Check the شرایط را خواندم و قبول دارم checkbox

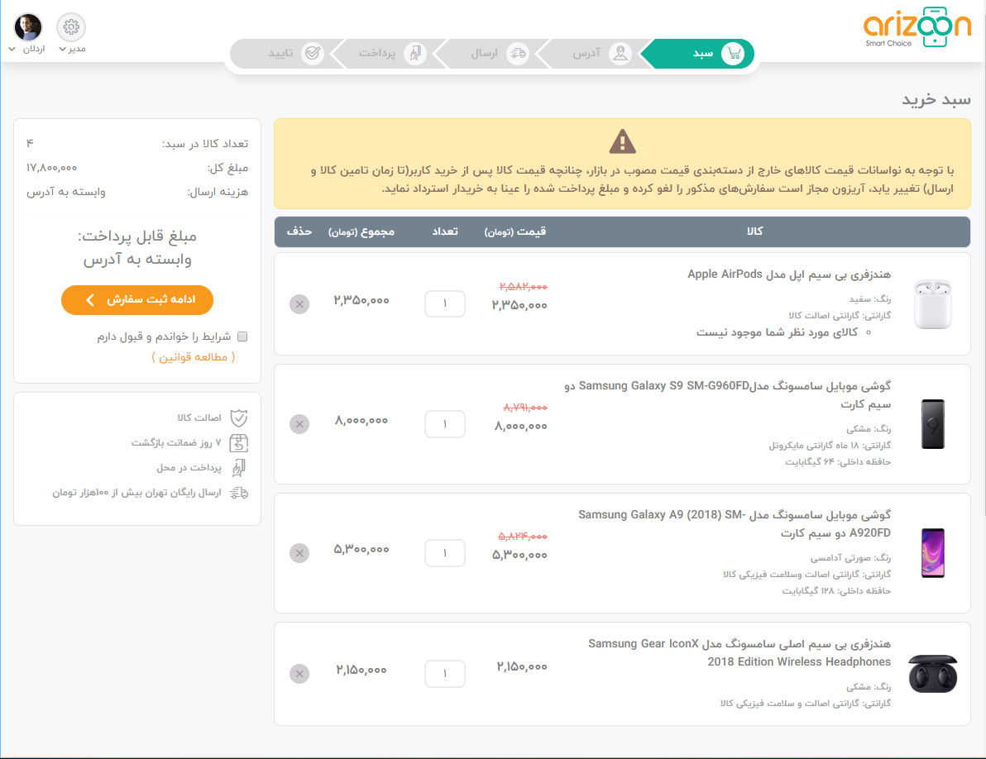point(242,337)
